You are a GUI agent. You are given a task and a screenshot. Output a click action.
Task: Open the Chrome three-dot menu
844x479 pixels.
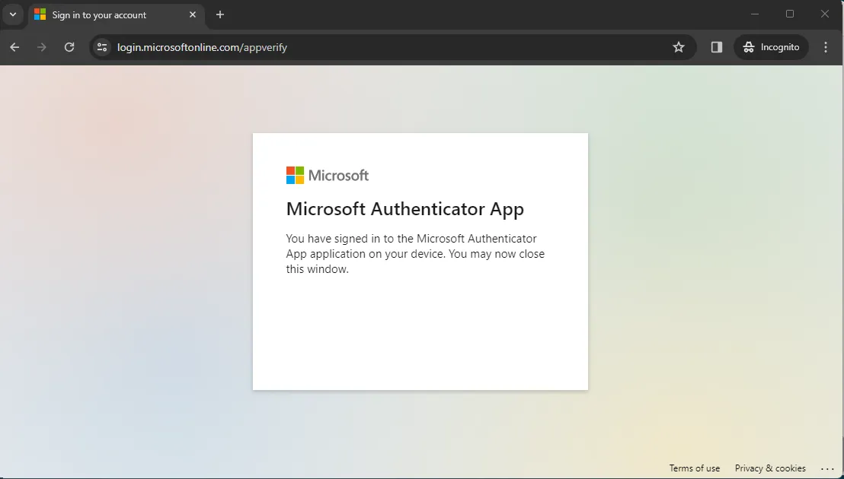826,47
